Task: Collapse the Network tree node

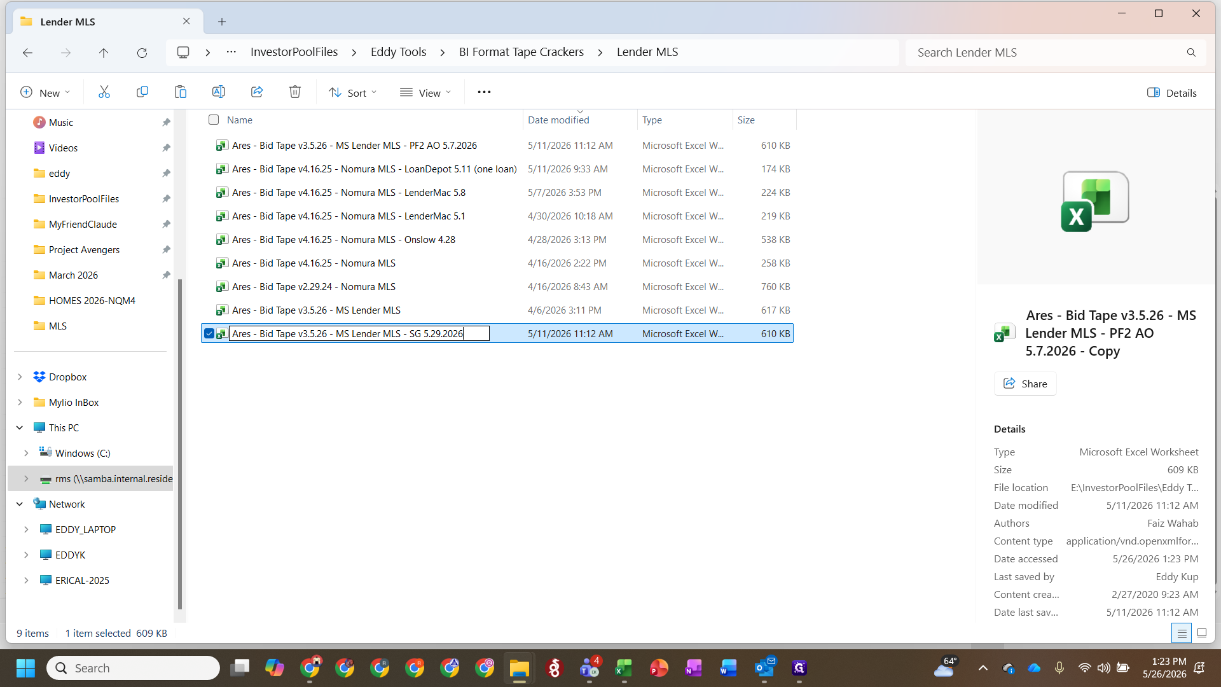Action: click(x=20, y=504)
